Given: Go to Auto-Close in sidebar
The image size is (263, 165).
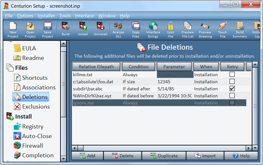Looking at the screenshot, I should click(32, 136).
